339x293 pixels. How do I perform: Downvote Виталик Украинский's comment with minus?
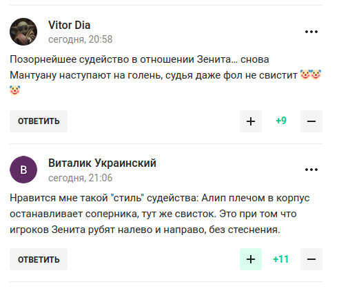point(311,259)
